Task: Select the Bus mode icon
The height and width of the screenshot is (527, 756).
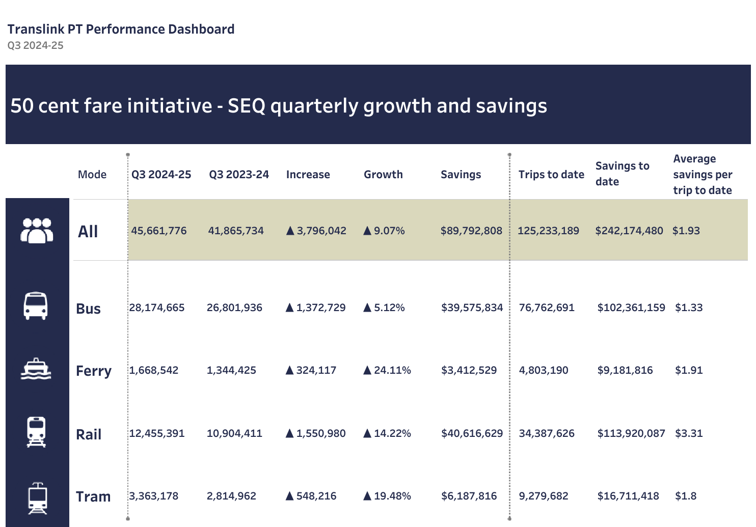Action: tap(36, 306)
